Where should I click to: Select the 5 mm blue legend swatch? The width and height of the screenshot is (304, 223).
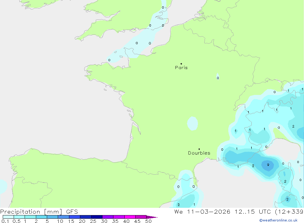(52, 217)
